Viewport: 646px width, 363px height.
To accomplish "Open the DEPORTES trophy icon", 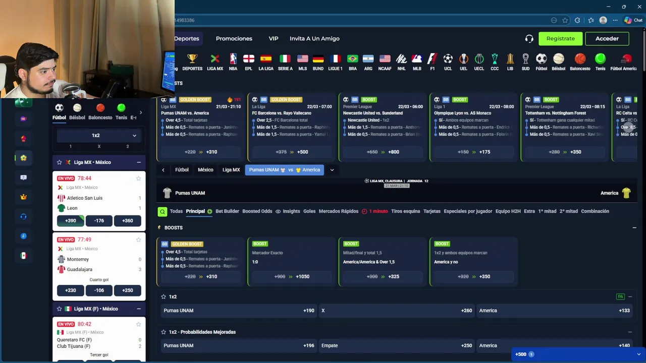I will 192,59.
